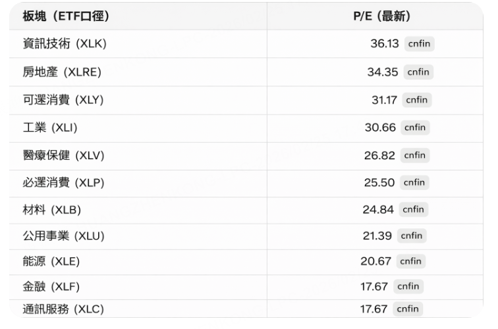Click the cnfin source chip beside 36.13
This screenshot has width=498, height=329.
point(419,43)
